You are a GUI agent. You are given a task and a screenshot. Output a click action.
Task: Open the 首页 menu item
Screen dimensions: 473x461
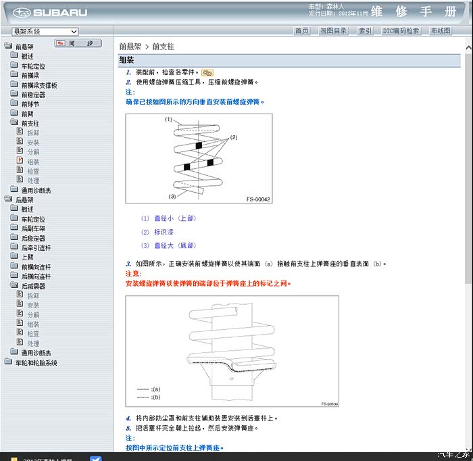click(302, 31)
